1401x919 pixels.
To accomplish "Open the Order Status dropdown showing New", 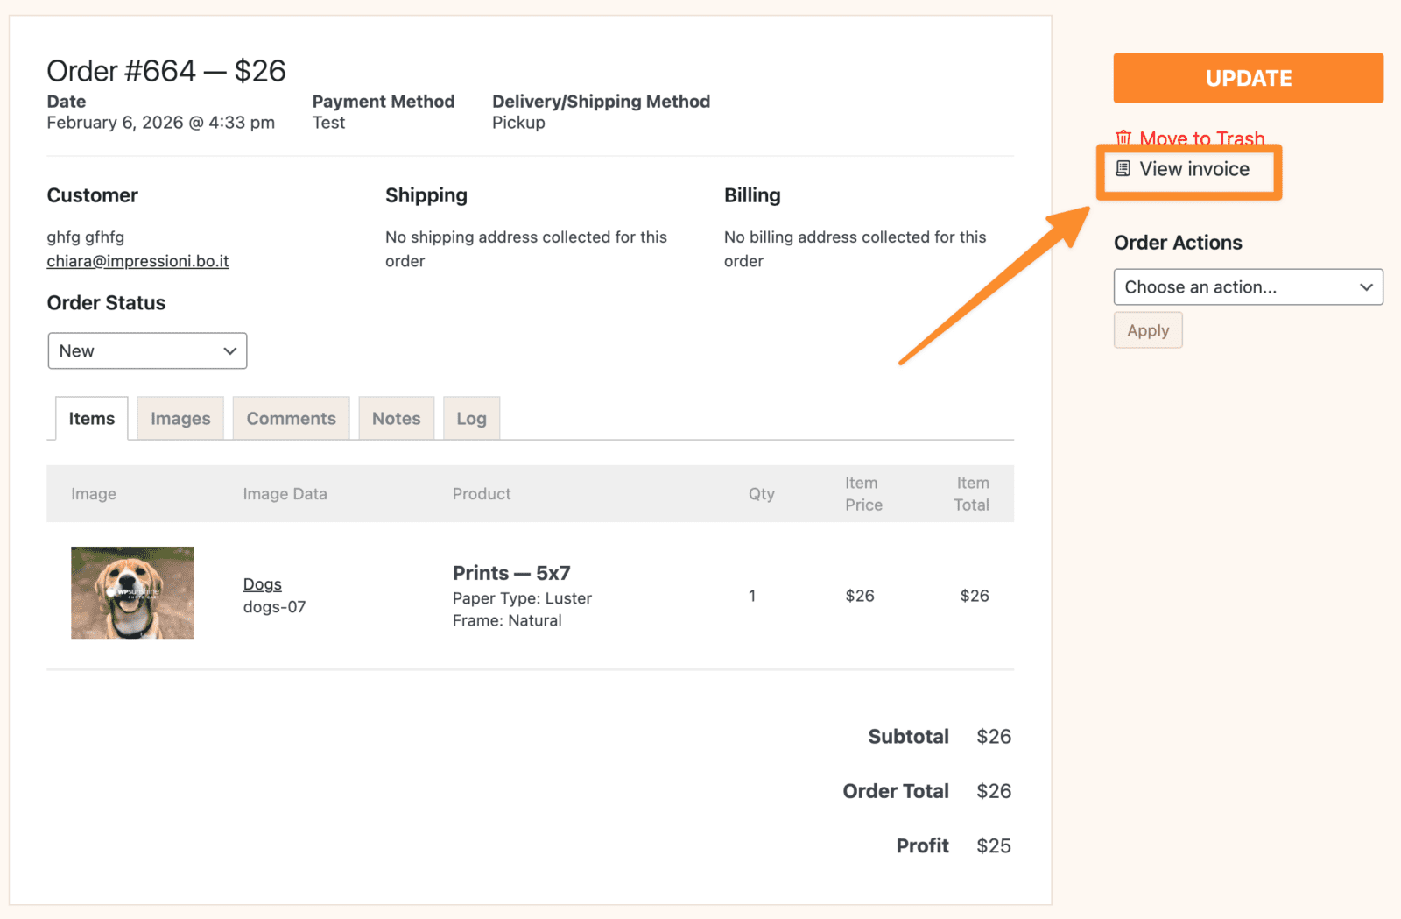I will click(x=147, y=350).
